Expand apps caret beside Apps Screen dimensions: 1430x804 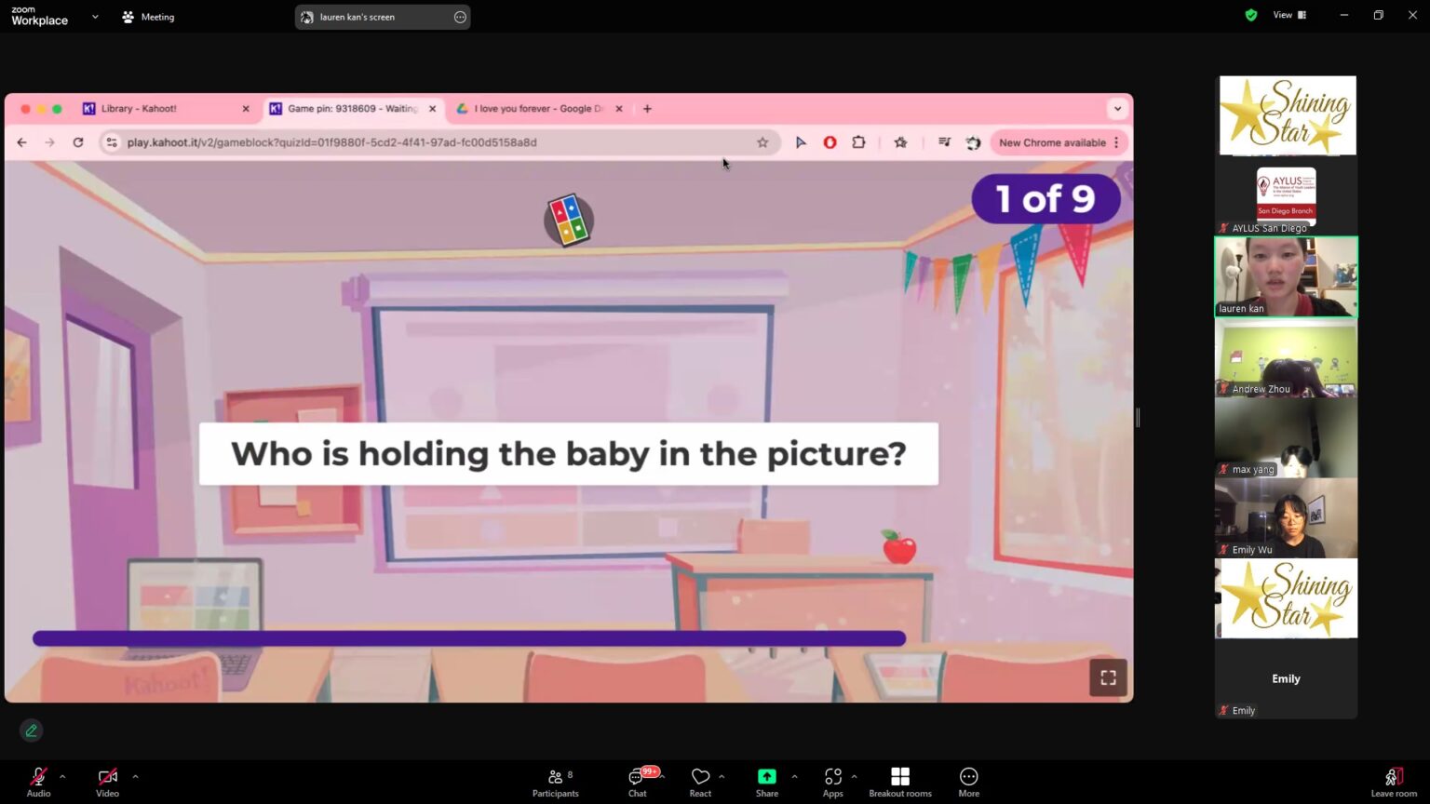(854, 776)
